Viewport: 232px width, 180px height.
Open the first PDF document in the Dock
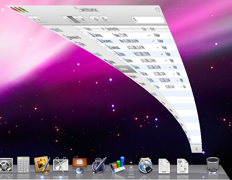pyautogui.click(x=164, y=165)
